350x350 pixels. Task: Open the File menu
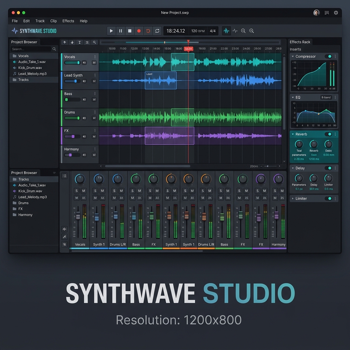[x=15, y=21]
